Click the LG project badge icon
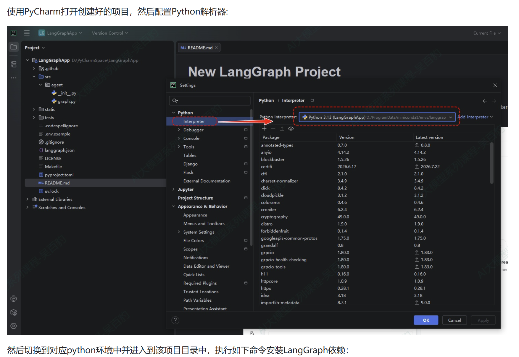The height and width of the screenshot is (357, 519). 42,33
